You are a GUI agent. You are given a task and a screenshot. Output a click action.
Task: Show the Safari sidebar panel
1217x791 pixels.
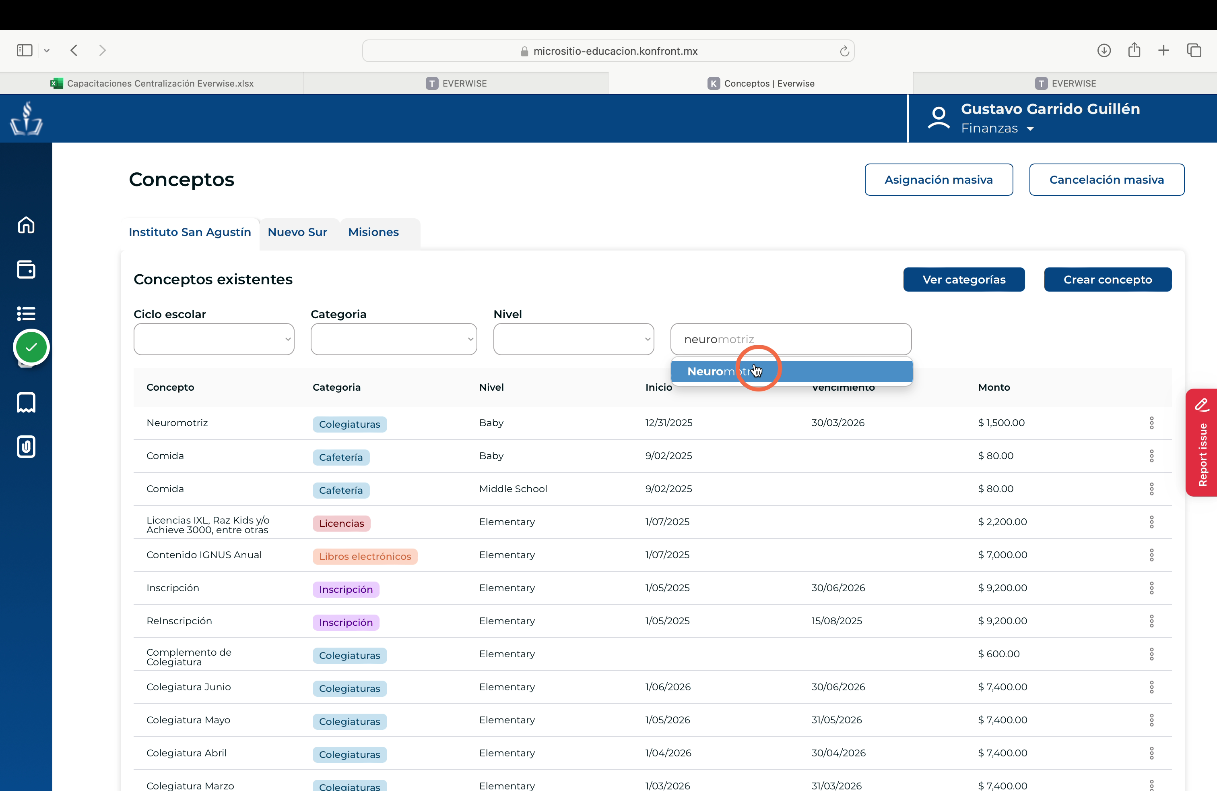tap(25, 50)
